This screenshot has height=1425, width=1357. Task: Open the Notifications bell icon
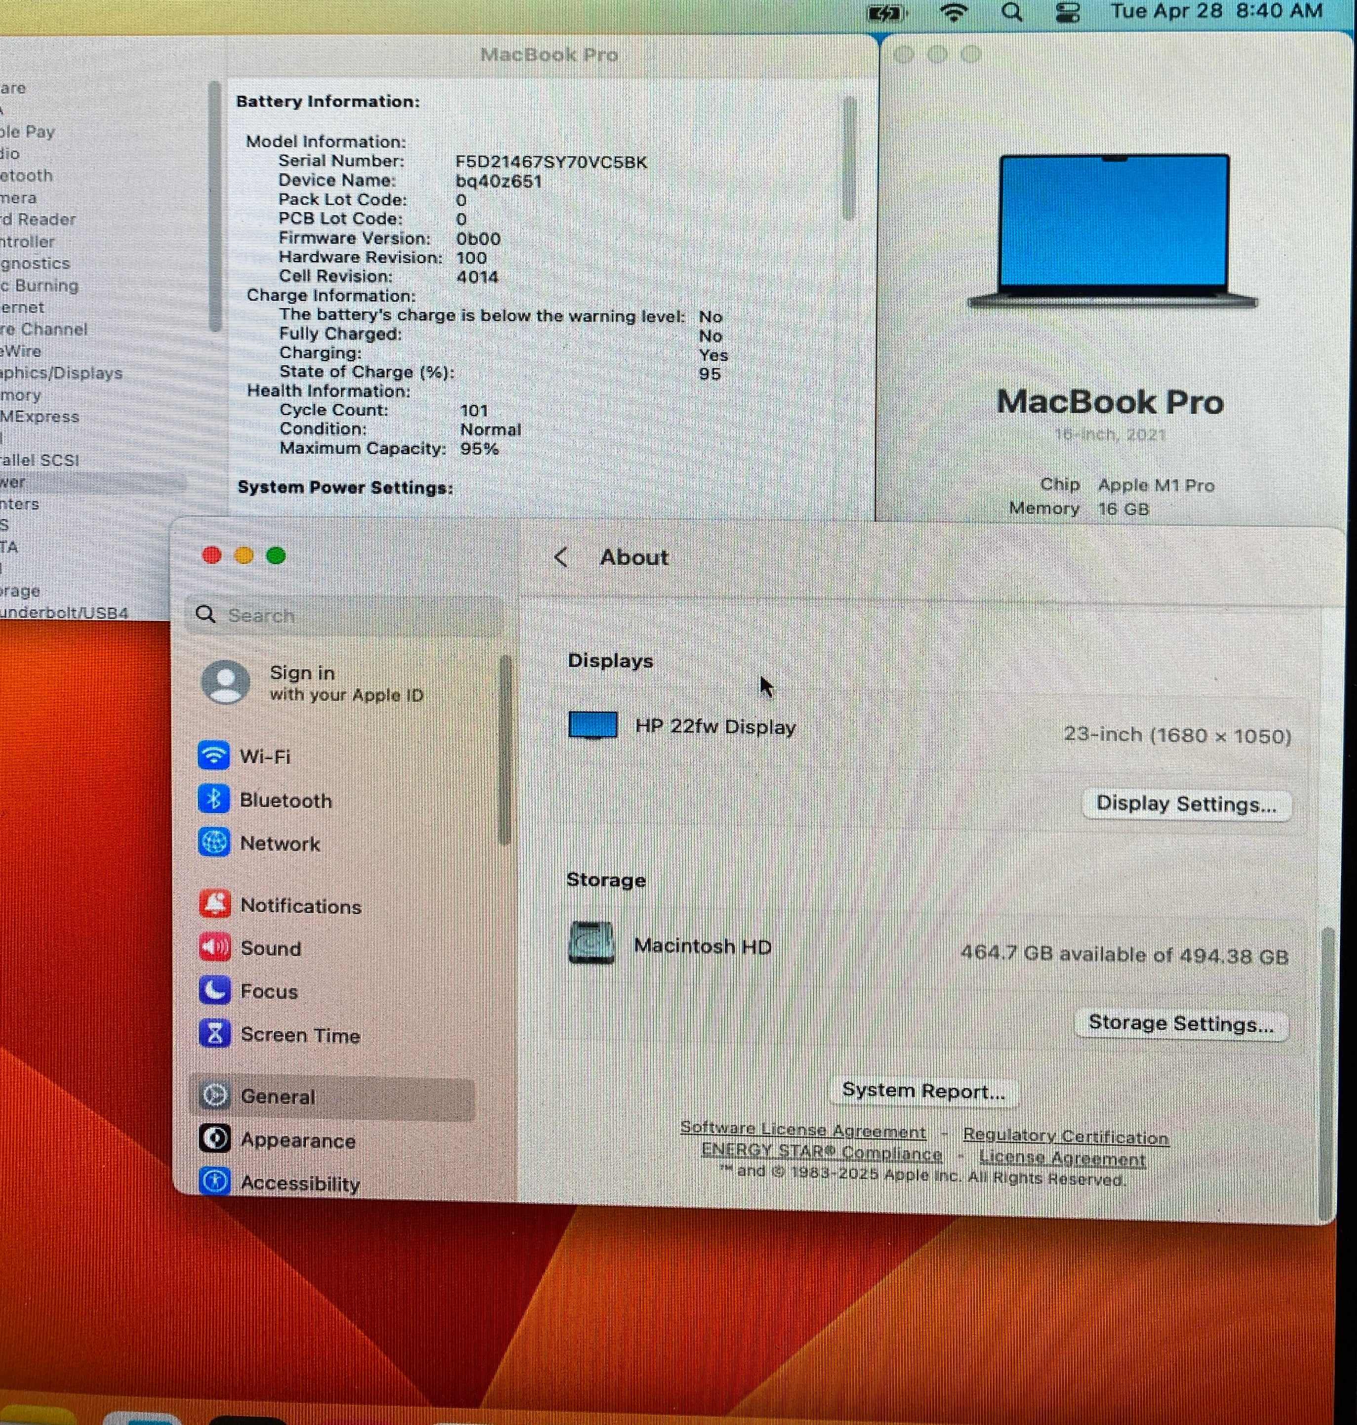click(214, 904)
